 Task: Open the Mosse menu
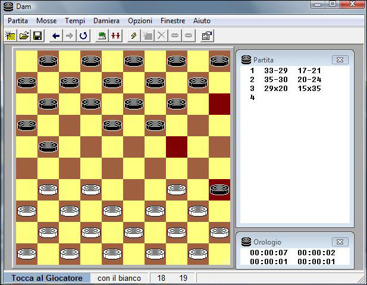pyautogui.click(x=46, y=21)
